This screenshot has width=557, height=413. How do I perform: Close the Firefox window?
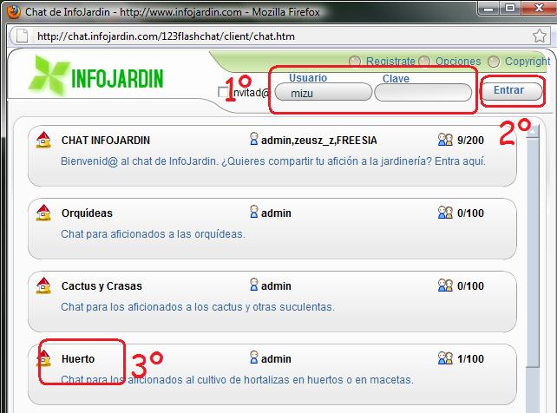pos(539,8)
